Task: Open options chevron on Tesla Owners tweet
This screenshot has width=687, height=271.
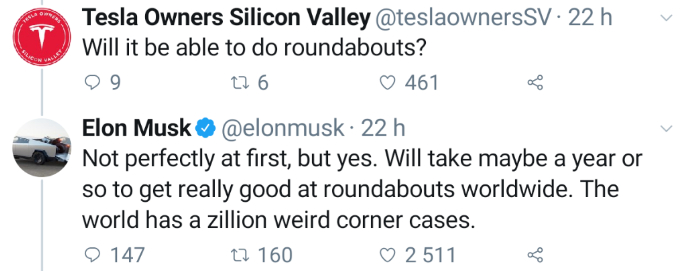Action: tap(666, 18)
